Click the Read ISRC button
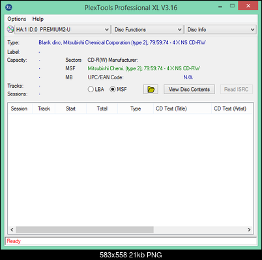This screenshot has height=260, width=262. 237,89
